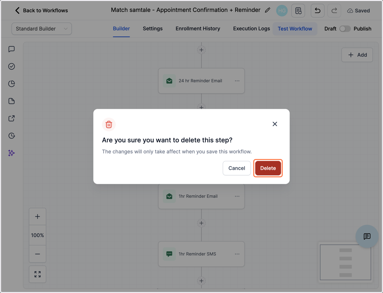383x293 pixels.
Task: Open the external link sidebar icon
Action: click(11, 118)
